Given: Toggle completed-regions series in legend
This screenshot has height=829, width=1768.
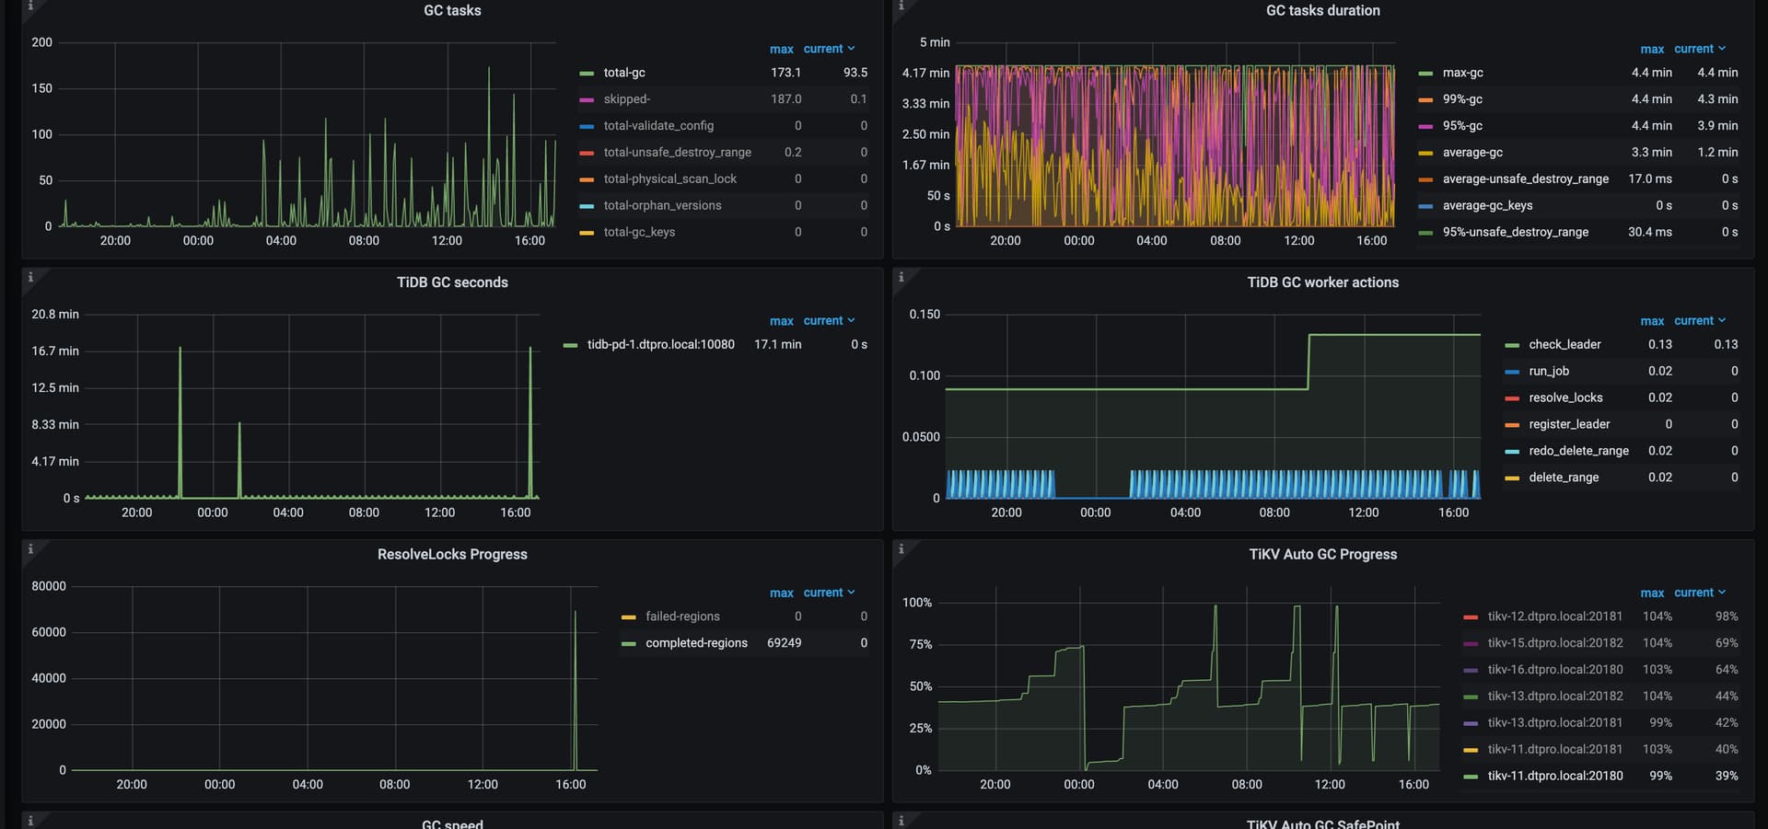Looking at the screenshot, I should [696, 643].
